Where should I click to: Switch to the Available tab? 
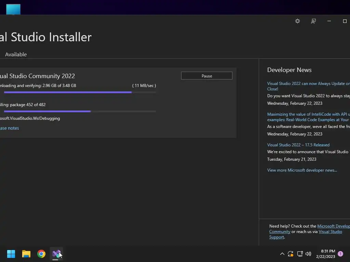[x=16, y=54]
